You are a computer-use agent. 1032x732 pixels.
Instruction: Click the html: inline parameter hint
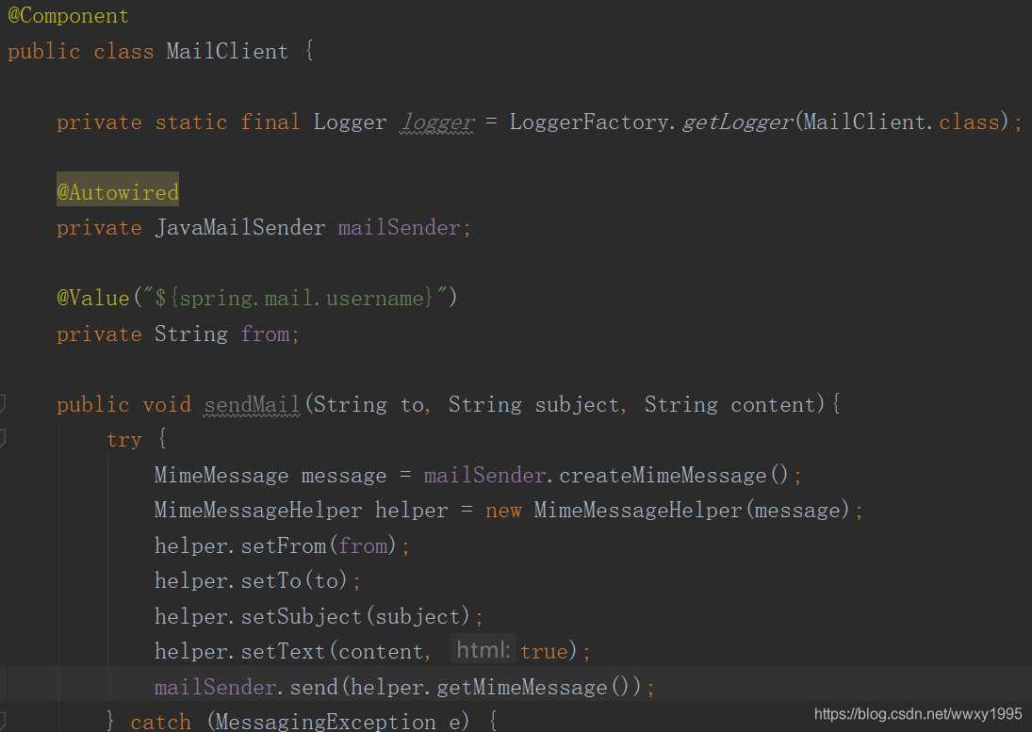[x=483, y=649]
